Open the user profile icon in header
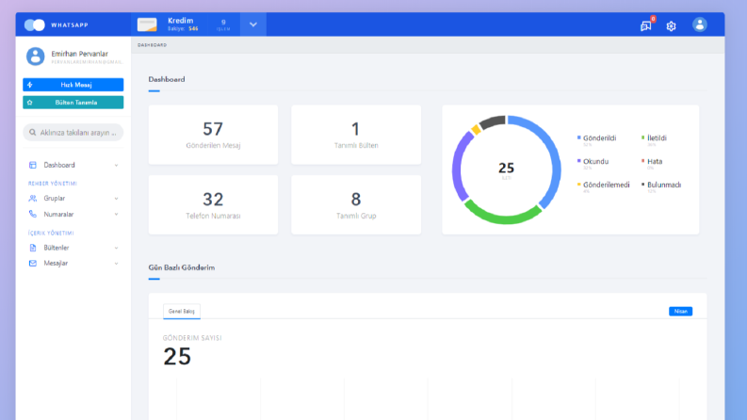Screen dimensions: 747x420 click(x=699, y=24)
